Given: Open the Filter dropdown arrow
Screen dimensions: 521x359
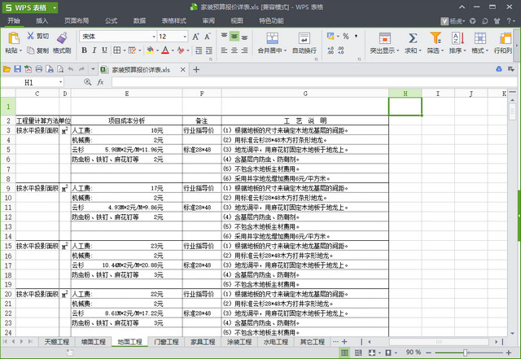Looking at the screenshot, I should (x=442, y=50).
